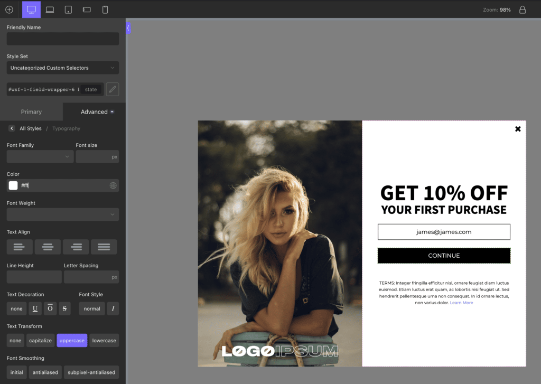Close the popup with the X icon
Image resolution: width=541 pixels, height=384 pixels.
click(x=518, y=129)
